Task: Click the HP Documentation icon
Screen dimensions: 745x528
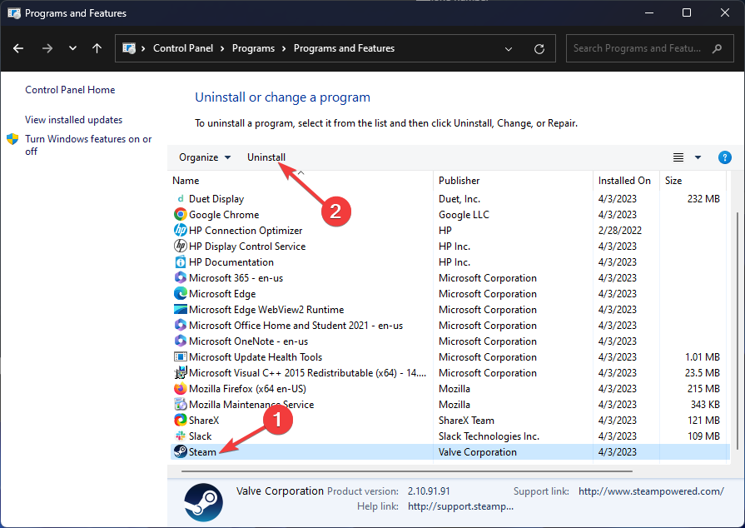Action: coord(180,262)
